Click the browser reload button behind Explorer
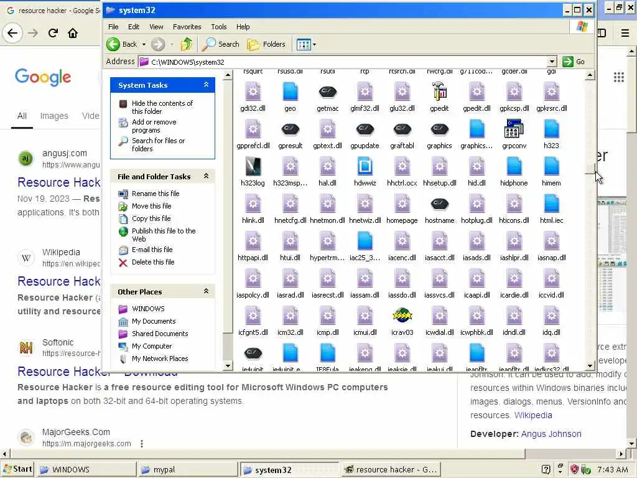 (53, 33)
